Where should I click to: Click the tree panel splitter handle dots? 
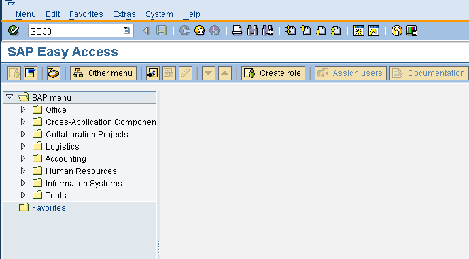pos(158,247)
